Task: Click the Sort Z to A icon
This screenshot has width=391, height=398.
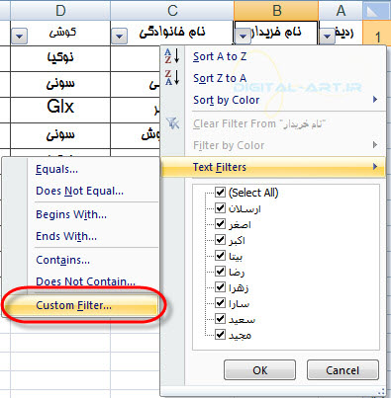Action: tap(172, 78)
